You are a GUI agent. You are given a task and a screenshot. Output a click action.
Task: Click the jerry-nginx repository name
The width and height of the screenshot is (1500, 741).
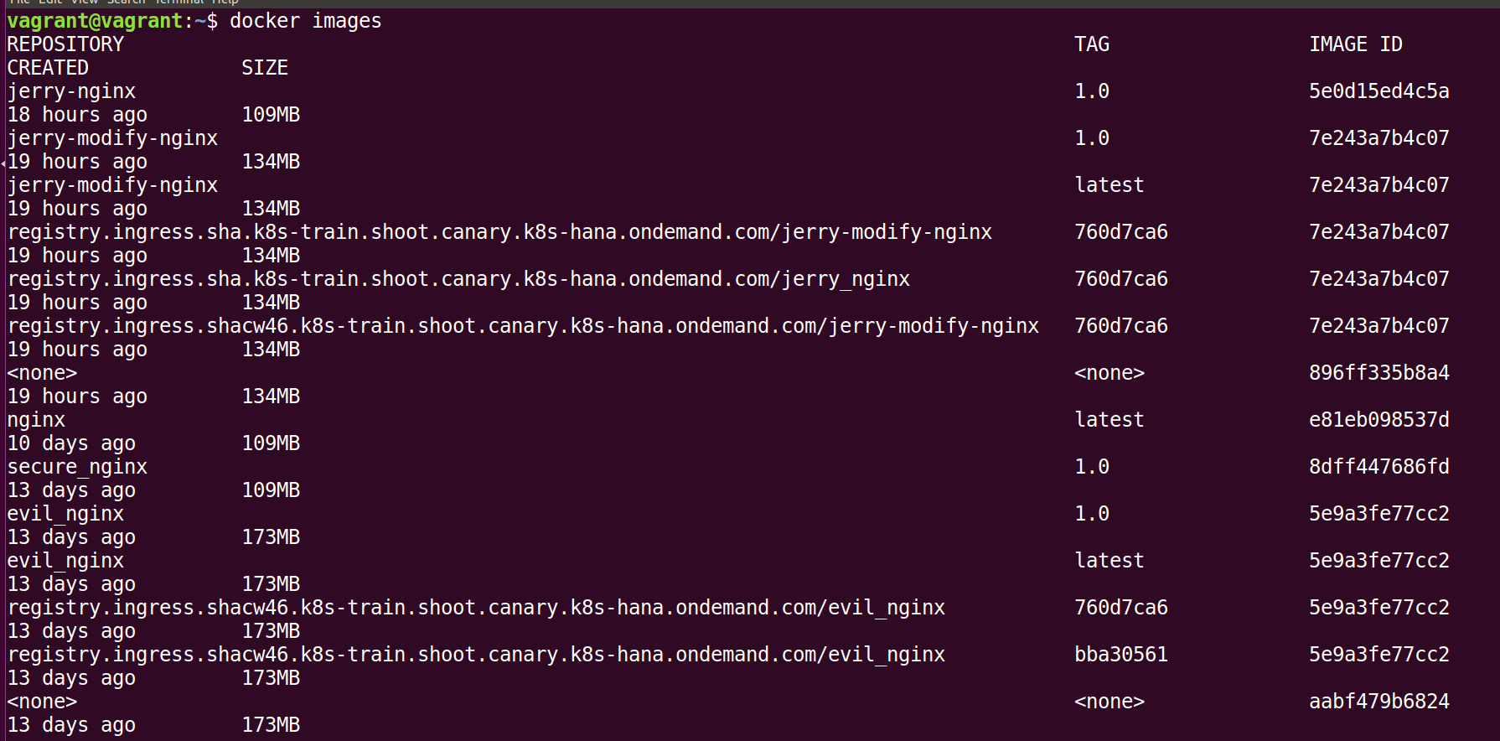[71, 91]
